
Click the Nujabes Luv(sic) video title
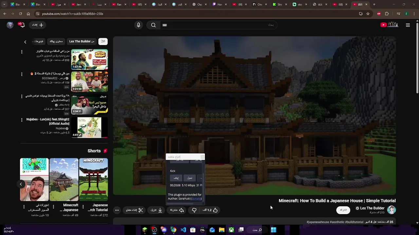click(48, 121)
